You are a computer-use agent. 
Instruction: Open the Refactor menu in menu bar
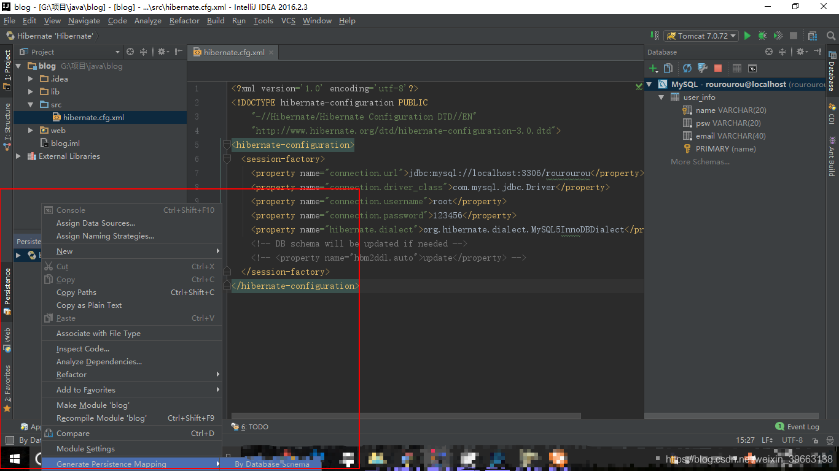coord(184,21)
